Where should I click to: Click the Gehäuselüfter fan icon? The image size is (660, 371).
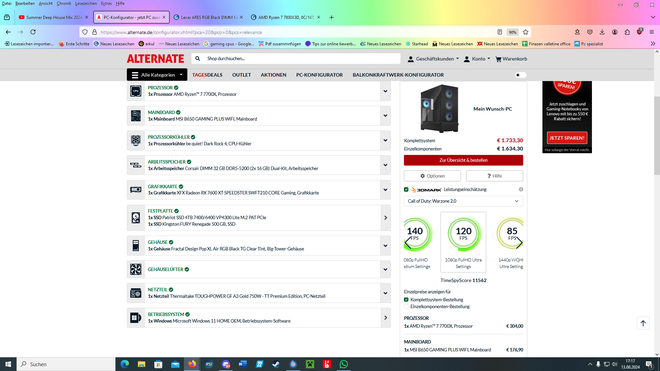pos(136,269)
